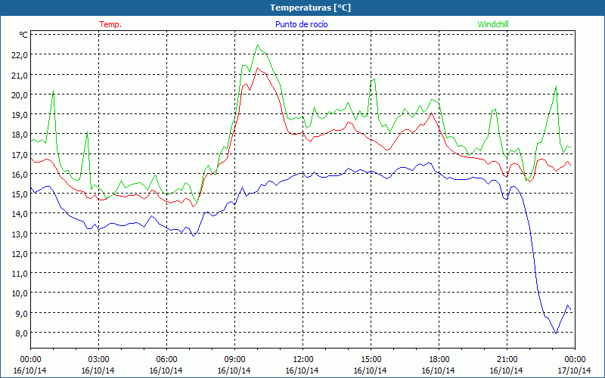Viewport: 605px width, 378px height.
Task: Click the 10,0 y-axis value
Action: 20,293
